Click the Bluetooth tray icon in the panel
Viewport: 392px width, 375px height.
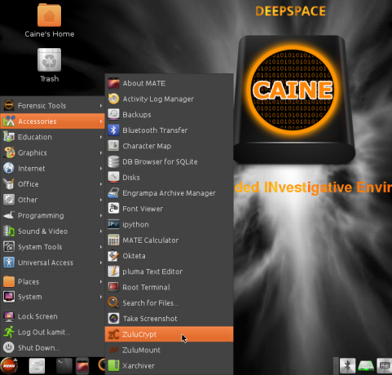pos(347,365)
